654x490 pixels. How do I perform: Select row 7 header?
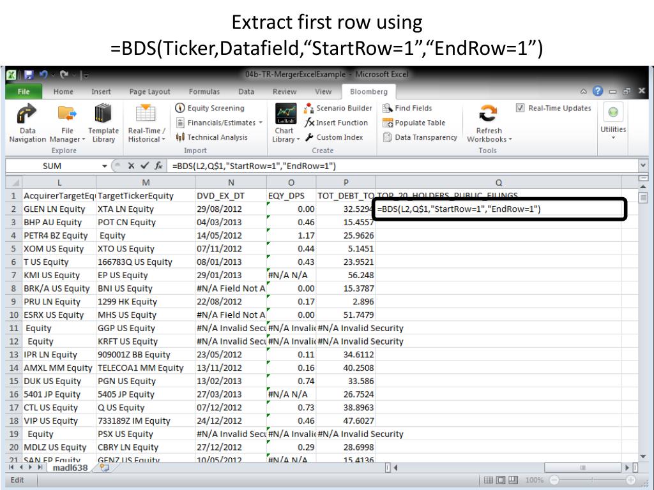[14, 276]
